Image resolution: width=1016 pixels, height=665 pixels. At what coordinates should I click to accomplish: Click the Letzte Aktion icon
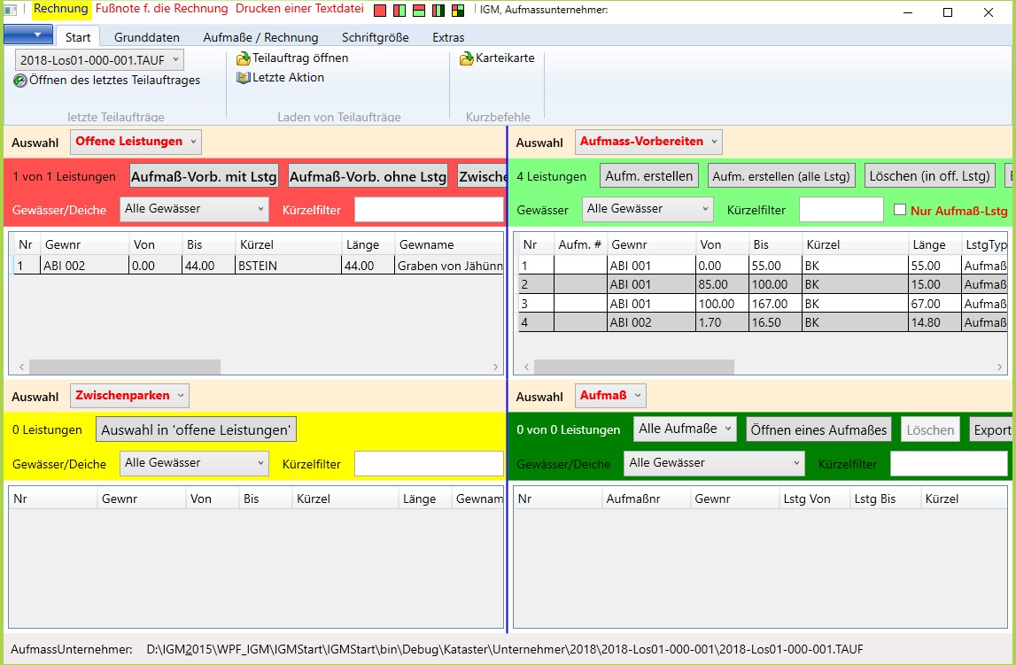click(x=244, y=78)
